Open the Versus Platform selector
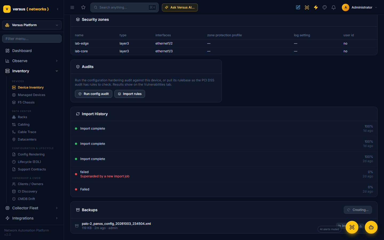 tap(32, 25)
